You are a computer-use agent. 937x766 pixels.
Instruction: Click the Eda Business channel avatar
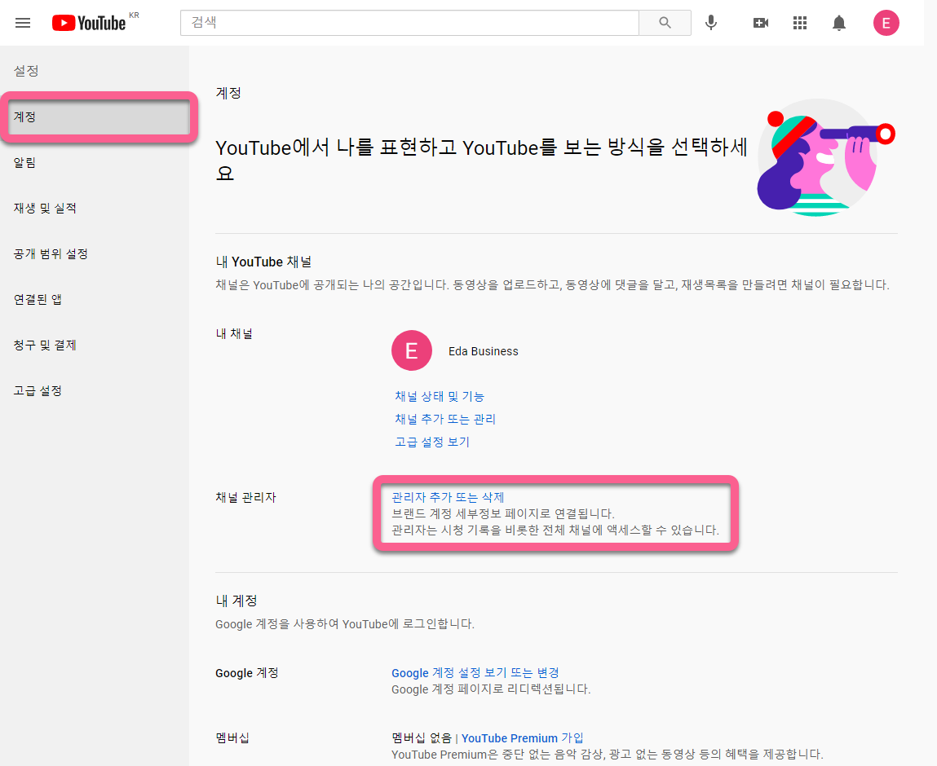[411, 350]
